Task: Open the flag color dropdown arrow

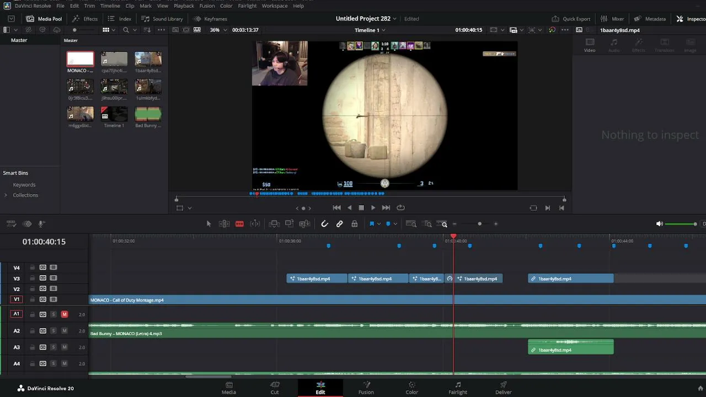Action: [x=378, y=224]
